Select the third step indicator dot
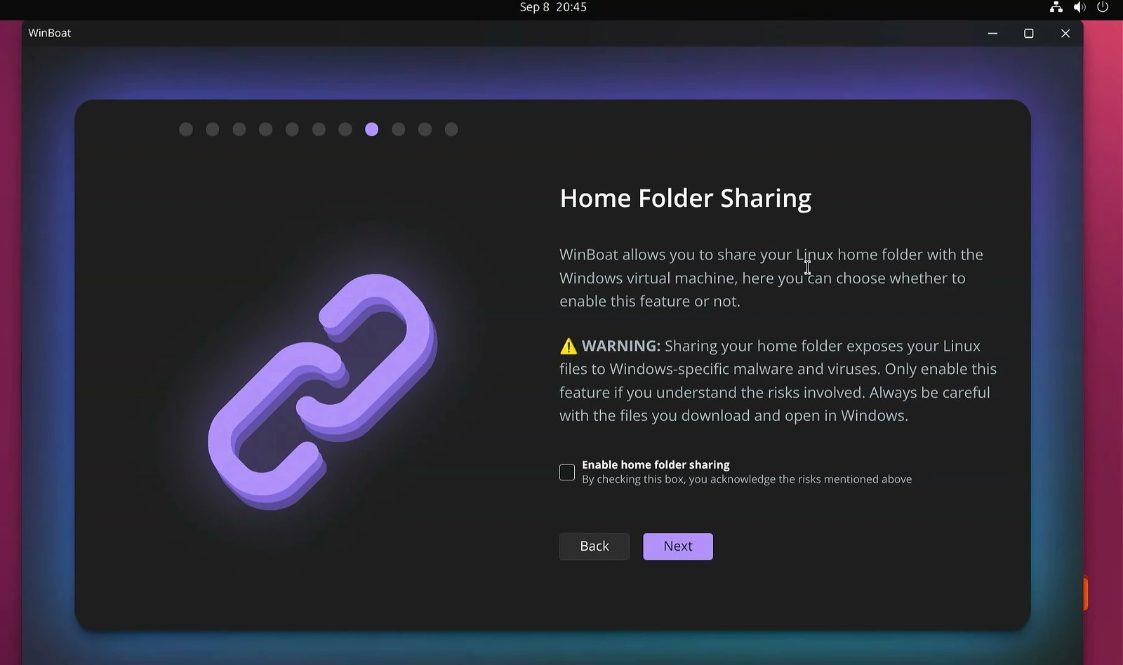 (x=239, y=129)
